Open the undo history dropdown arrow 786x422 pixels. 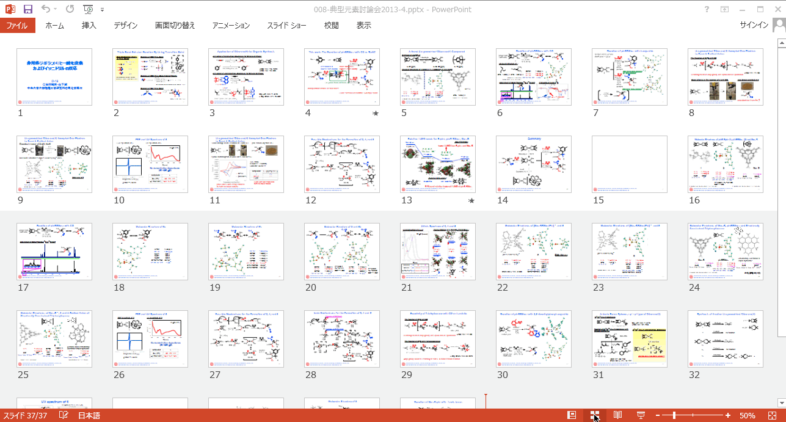point(55,9)
